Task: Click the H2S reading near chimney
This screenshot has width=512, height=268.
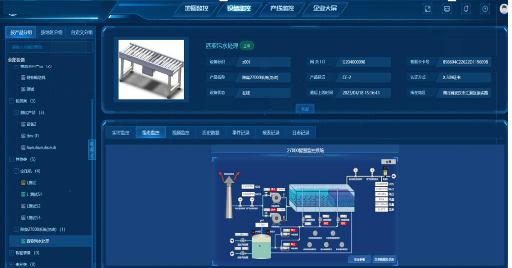Action: (248, 186)
